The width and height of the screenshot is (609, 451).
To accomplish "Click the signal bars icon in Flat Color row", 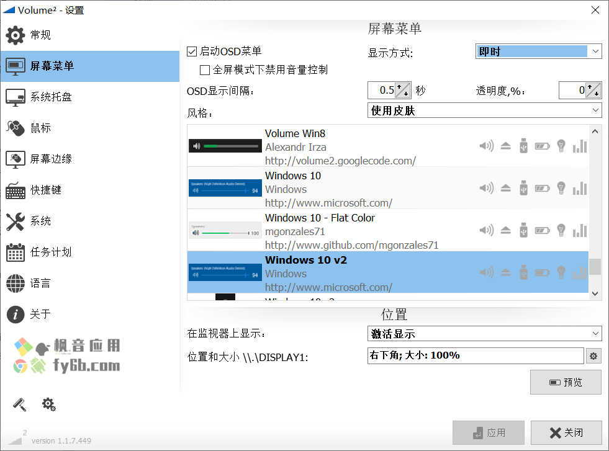I will tap(580, 231).
